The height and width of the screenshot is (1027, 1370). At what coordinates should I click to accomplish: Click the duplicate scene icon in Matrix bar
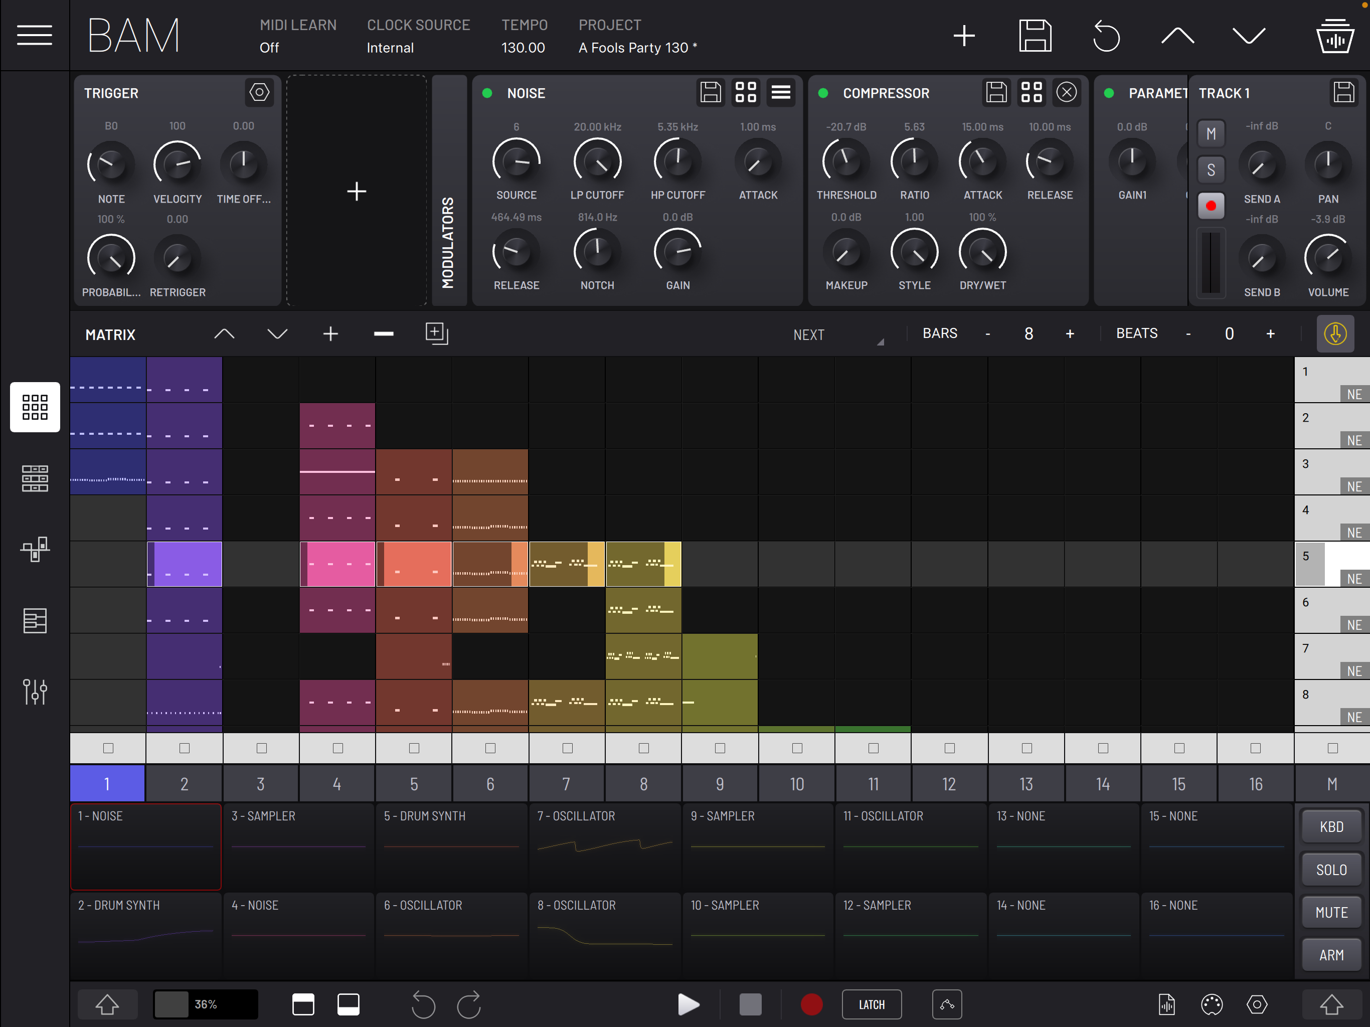[437, 333]
